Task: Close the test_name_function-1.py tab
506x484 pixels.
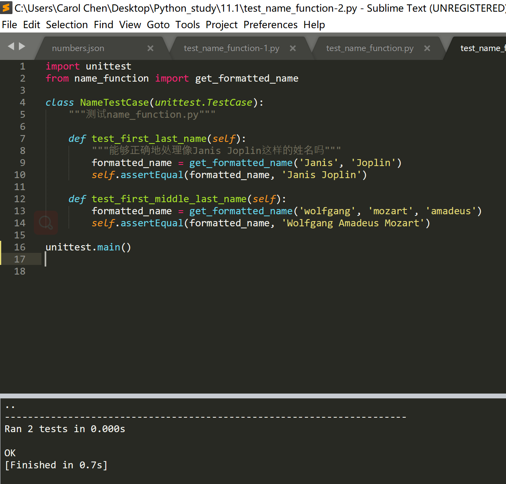Action: (293, 48)
